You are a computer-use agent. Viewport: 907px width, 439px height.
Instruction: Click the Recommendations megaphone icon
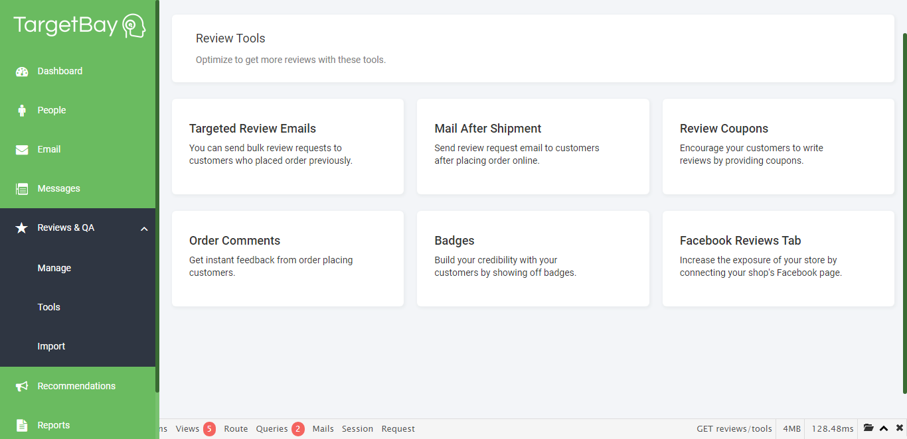tap(21, 386)
